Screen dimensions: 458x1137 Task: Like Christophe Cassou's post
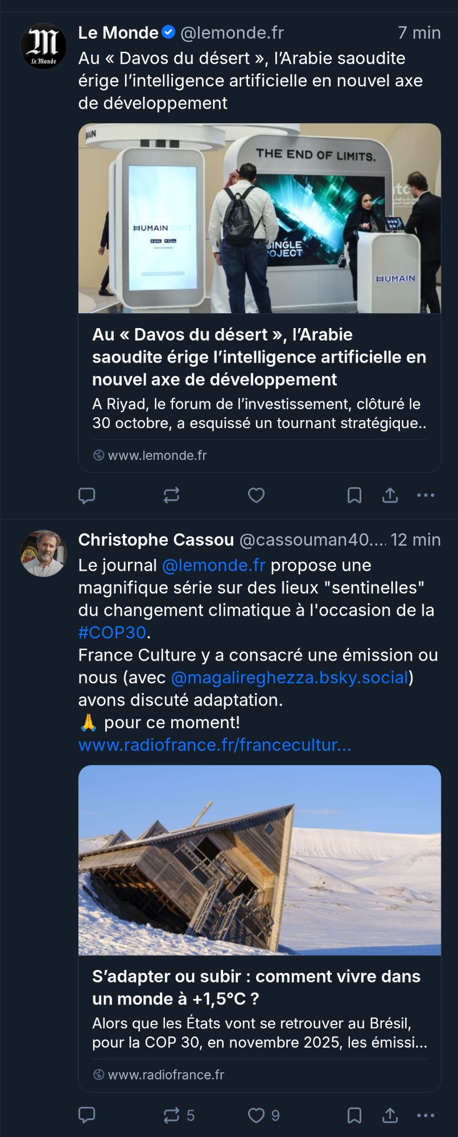click(256, 1115)
